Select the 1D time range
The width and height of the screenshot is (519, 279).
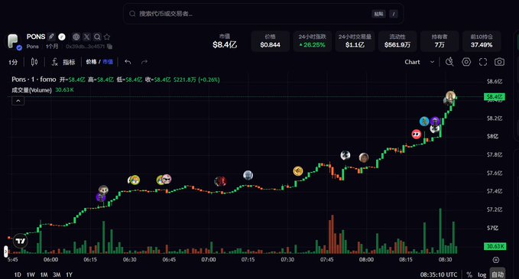click(x=18, y=274)
